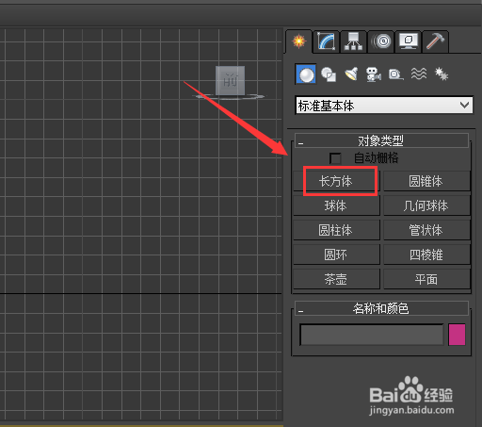
Task: Select the Geometry category icon
Action: point(306,74)
